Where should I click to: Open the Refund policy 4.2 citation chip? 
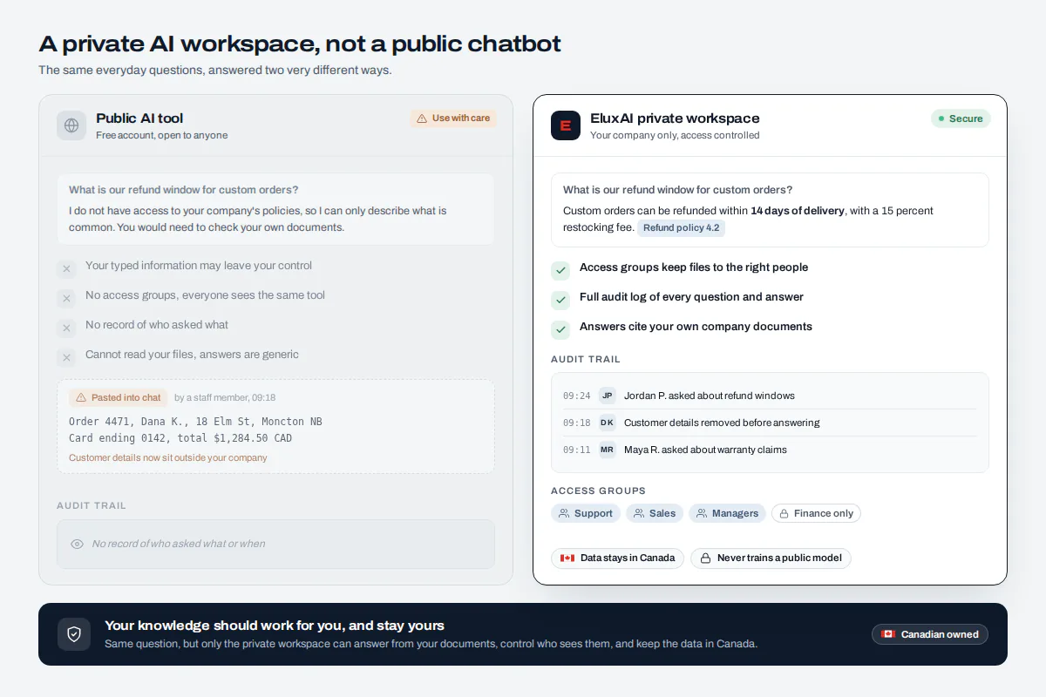click(x=681, y=227)
